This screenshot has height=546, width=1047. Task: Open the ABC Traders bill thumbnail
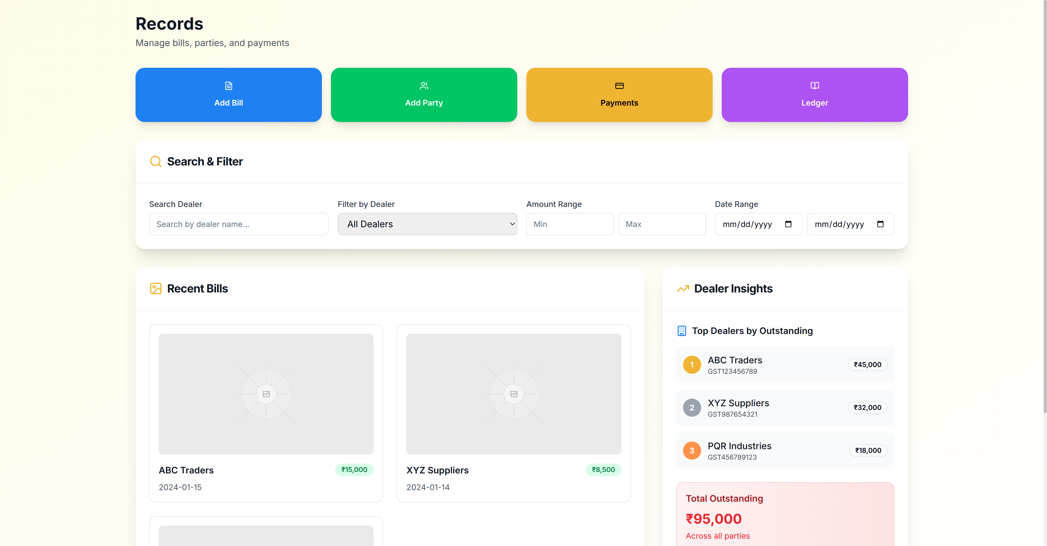point(266,394)
